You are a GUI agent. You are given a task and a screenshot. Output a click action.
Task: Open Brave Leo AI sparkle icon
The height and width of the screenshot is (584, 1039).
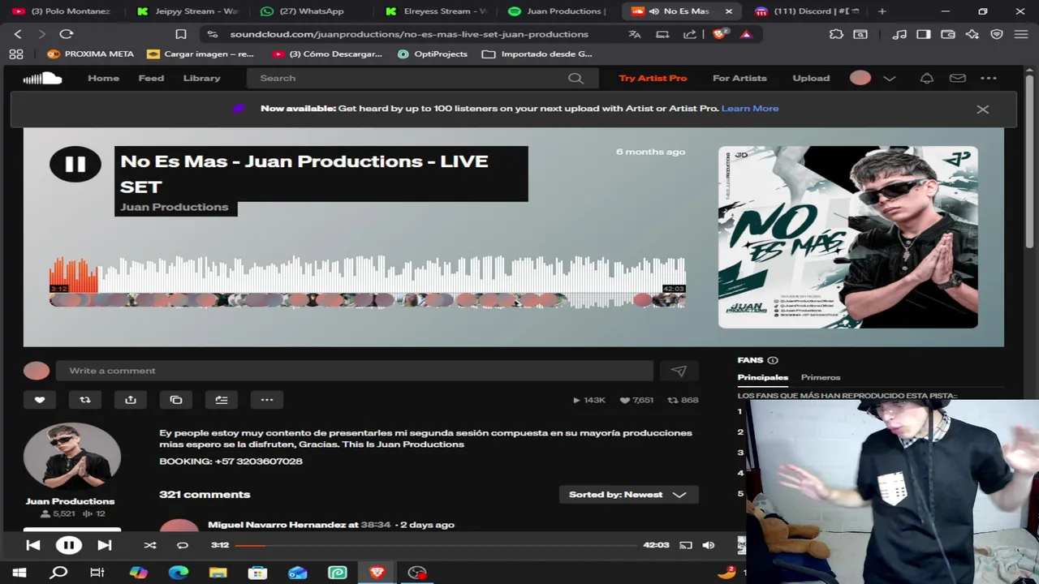pos(972,34)
